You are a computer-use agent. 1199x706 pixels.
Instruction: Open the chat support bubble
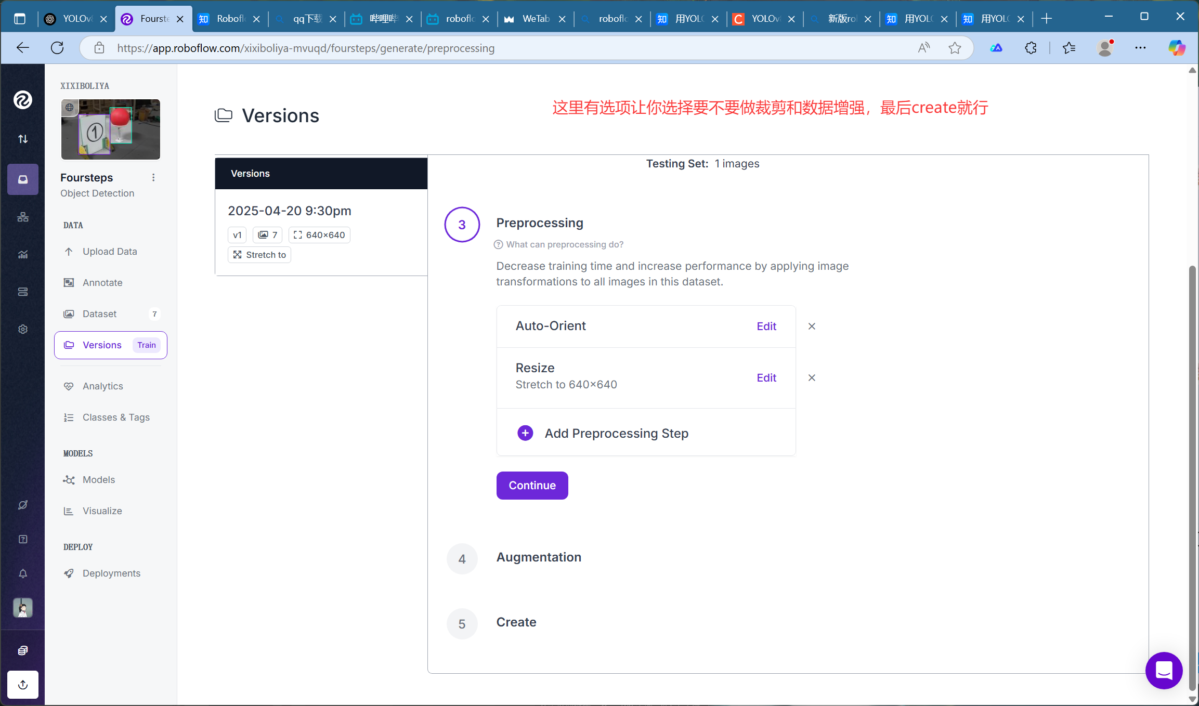[x=1164, y=671]
